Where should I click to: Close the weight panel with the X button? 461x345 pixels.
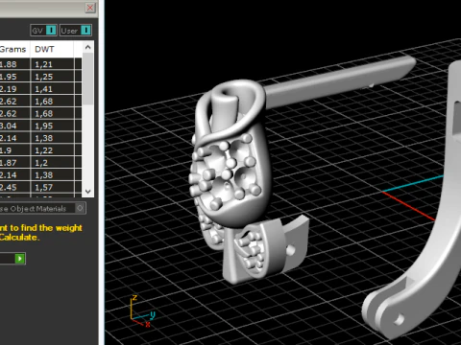pyautogui.click(x=90, y=8)
